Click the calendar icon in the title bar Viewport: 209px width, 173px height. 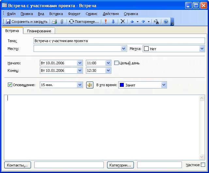[x=4, y=6]
